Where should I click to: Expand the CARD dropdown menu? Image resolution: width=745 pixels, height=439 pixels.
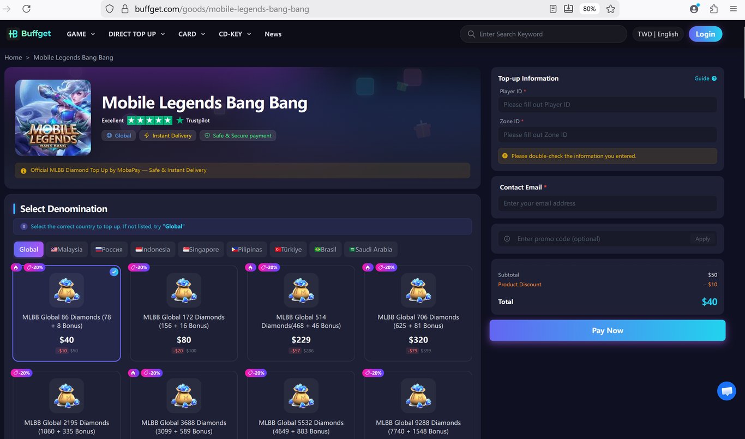pyautogui.click(x=191, y=34)
